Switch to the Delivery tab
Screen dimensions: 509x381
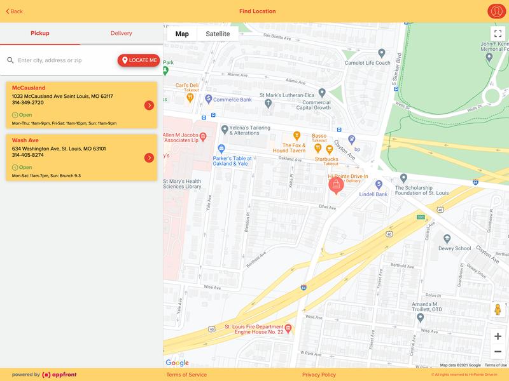click(x=121, y=33)
